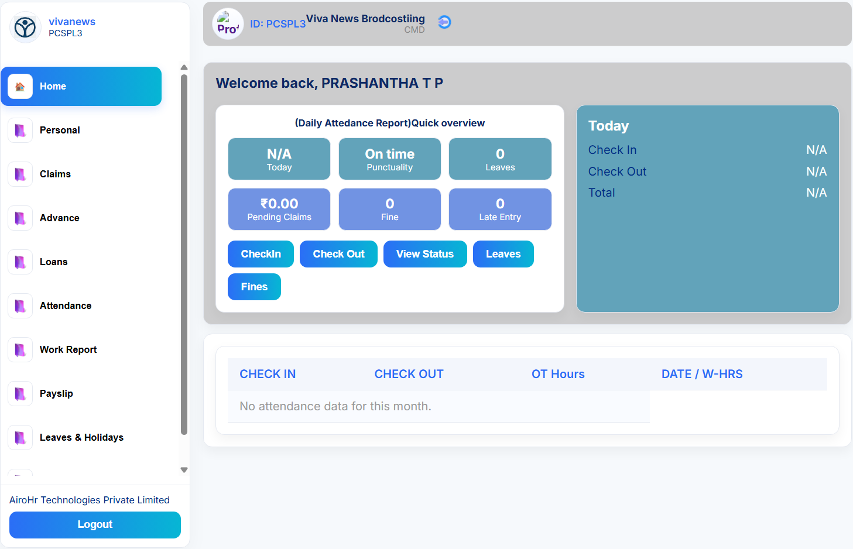Image resolution: width=853 pixels, height=549 pixels.
Task: Click the Personal menu icon
Action: point(20,130)
